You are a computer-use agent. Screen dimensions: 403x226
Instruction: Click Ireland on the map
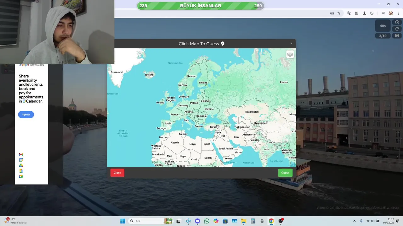[x=160, y=103]
